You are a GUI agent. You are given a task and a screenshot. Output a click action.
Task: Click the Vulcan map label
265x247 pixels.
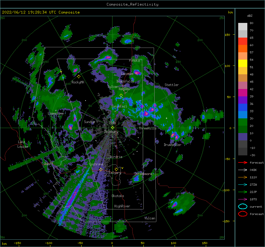pyautogui.click(x=150, y=218)
